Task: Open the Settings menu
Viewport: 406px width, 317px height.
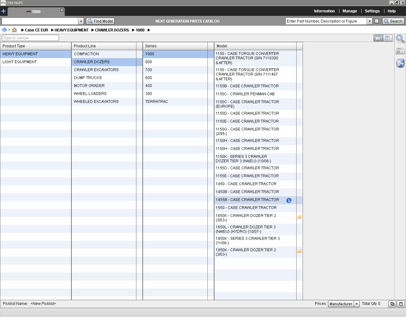Action: tap(372, 11)
